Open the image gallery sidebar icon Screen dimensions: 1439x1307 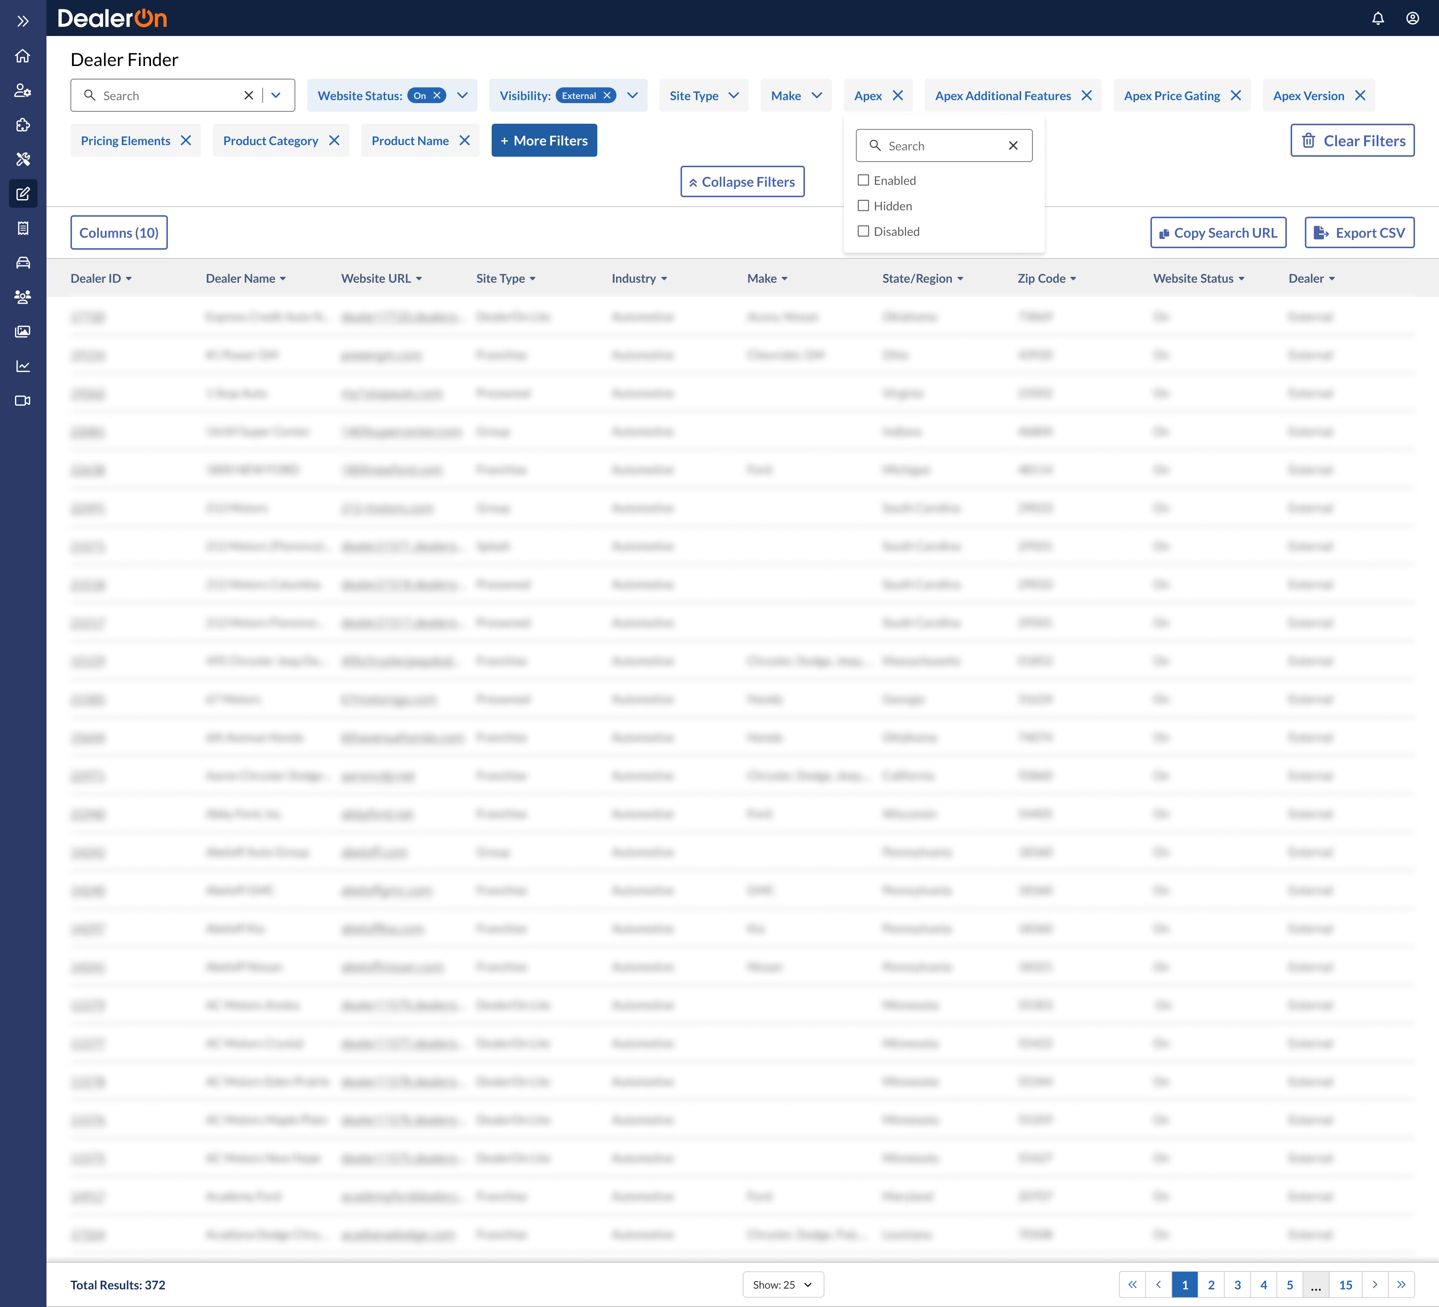[x=23, y=331]
